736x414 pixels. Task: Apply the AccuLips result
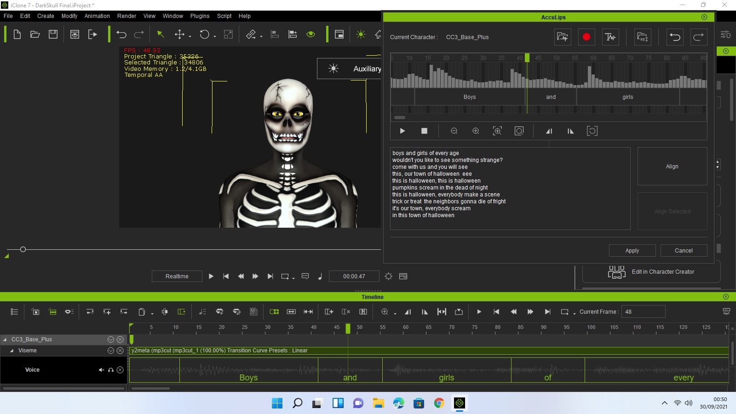point(632,251)
